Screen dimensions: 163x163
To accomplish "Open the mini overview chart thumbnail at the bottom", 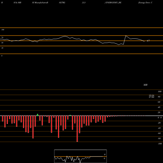I will pos(81,156).
